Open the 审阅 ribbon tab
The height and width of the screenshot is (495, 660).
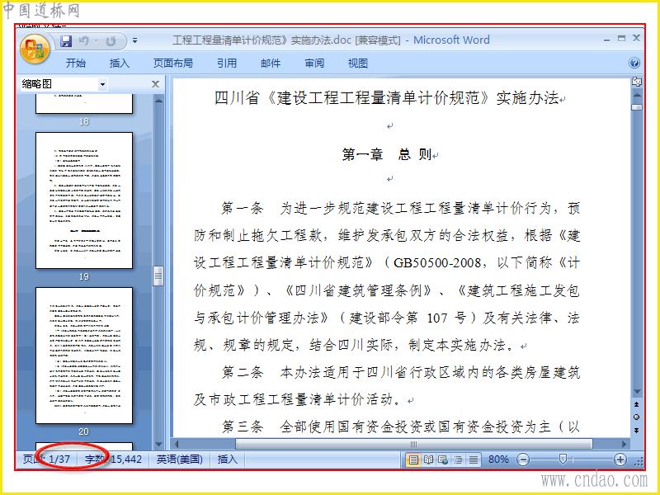coord(314,64)
